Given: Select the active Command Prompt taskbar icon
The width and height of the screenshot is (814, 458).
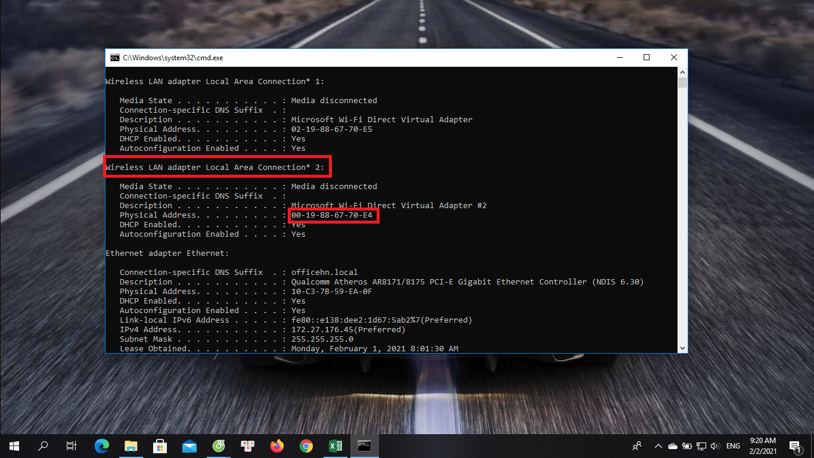Looking at the screenshot, I should [364, 445].
